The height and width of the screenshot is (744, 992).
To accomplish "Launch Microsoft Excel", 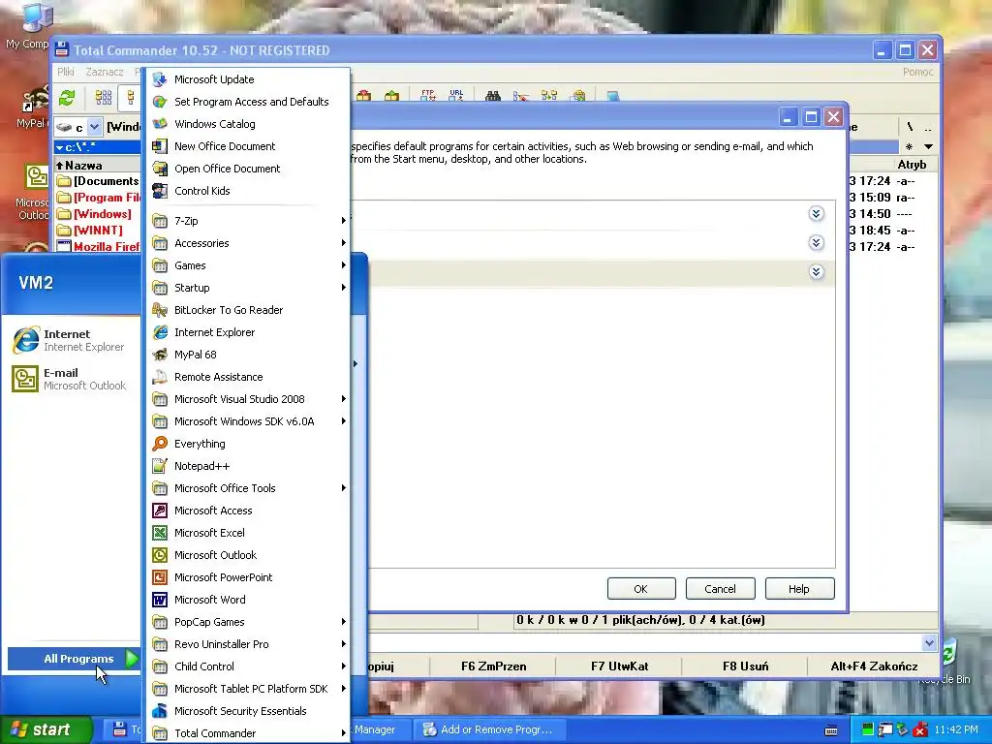I will [248, 533].
